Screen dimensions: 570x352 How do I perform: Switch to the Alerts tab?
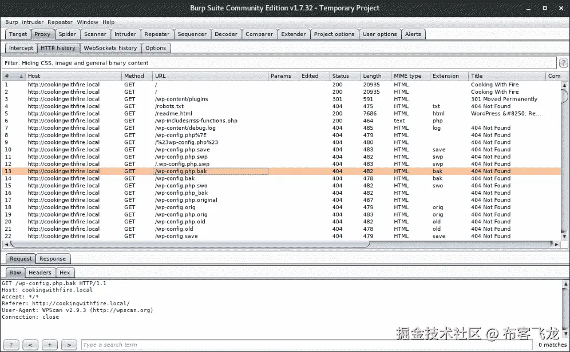tap(413, 34)
